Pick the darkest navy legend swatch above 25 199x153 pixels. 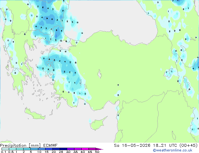63,149
